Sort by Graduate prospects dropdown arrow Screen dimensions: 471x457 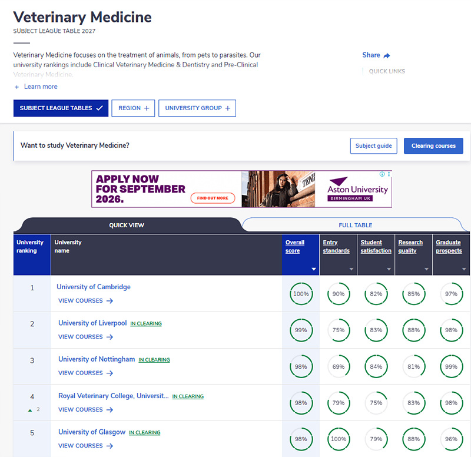coord(464,269)
